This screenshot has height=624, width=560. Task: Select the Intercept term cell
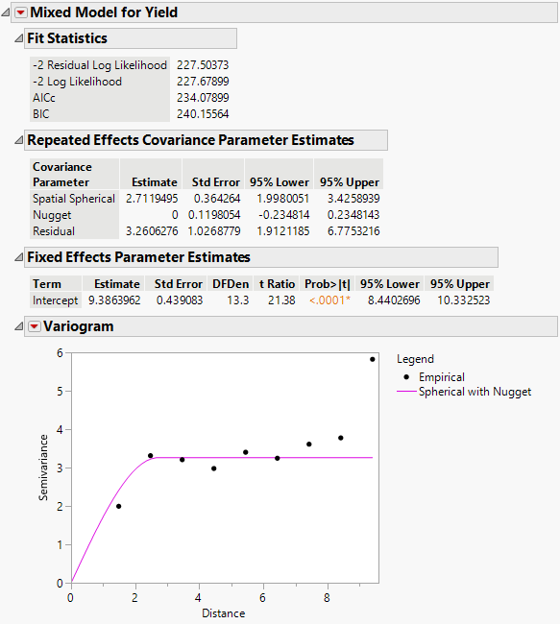tap(56, 300)
